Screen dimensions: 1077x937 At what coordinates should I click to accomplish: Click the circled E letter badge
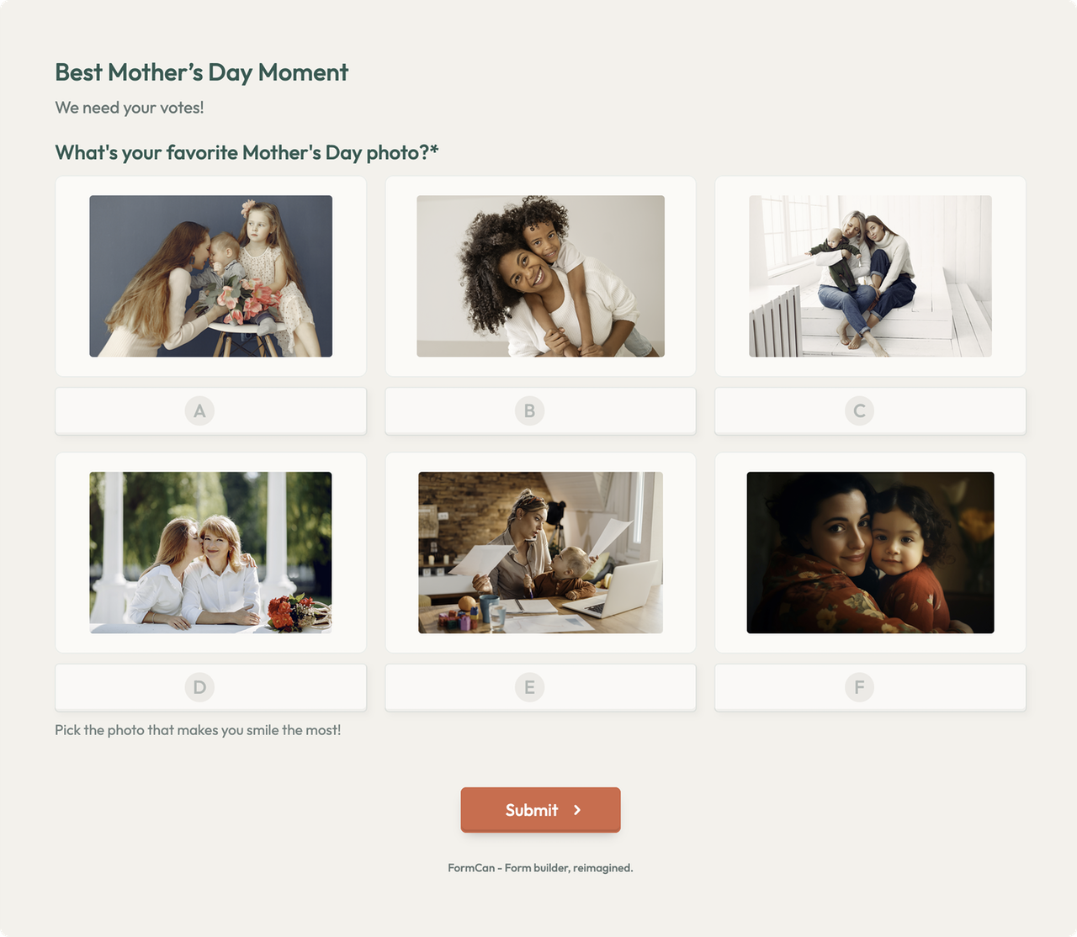click(529, 687)
